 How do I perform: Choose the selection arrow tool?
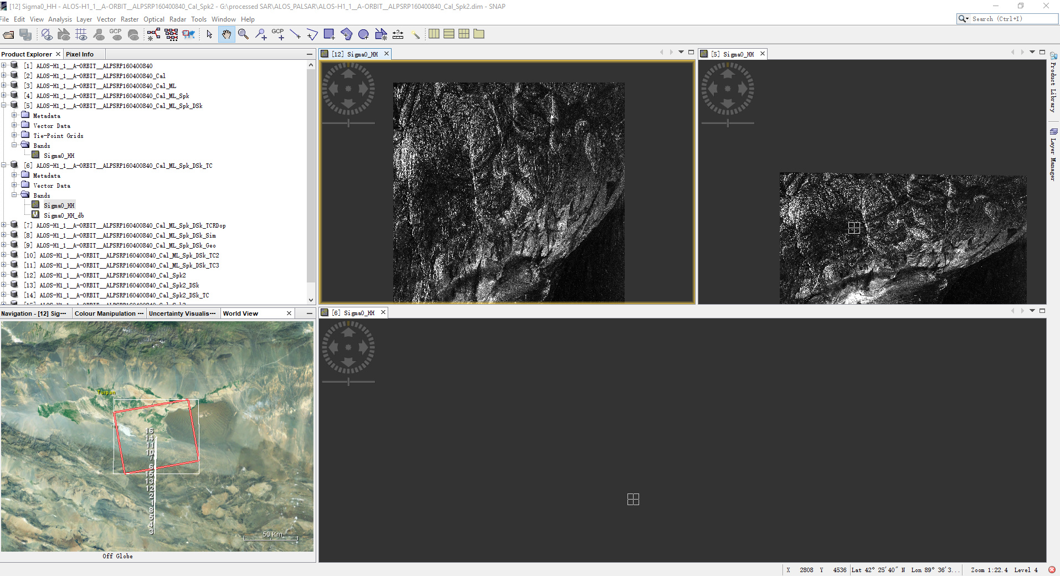[209, 35]
